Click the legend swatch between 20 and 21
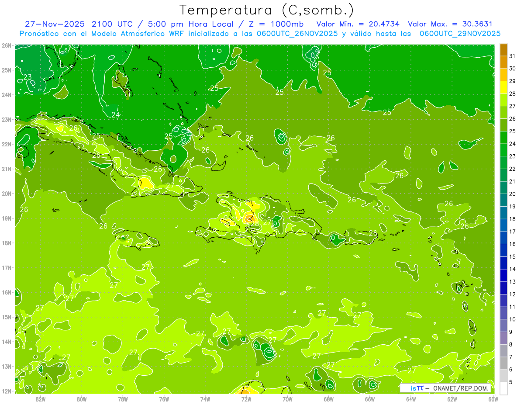 coord(503,187)
